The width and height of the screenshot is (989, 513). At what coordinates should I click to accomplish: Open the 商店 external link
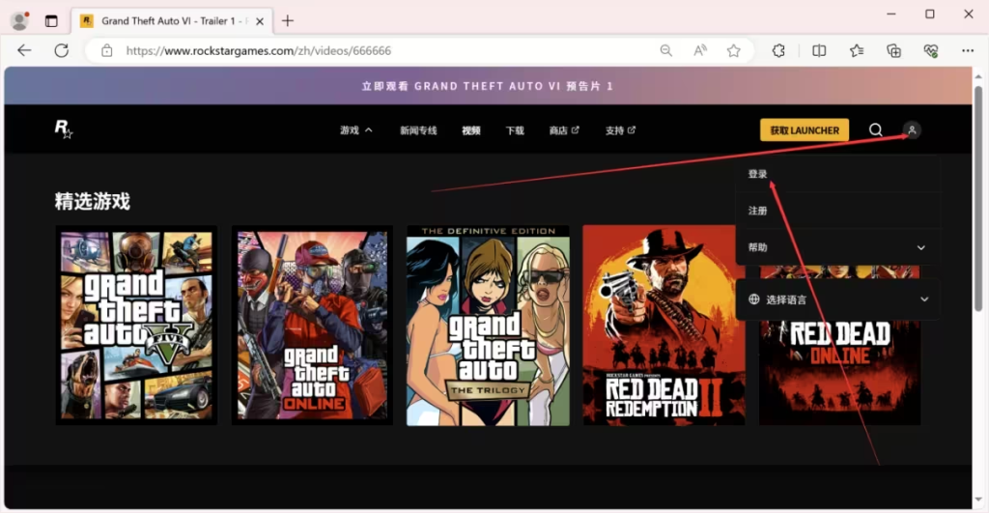pos(564,130)
